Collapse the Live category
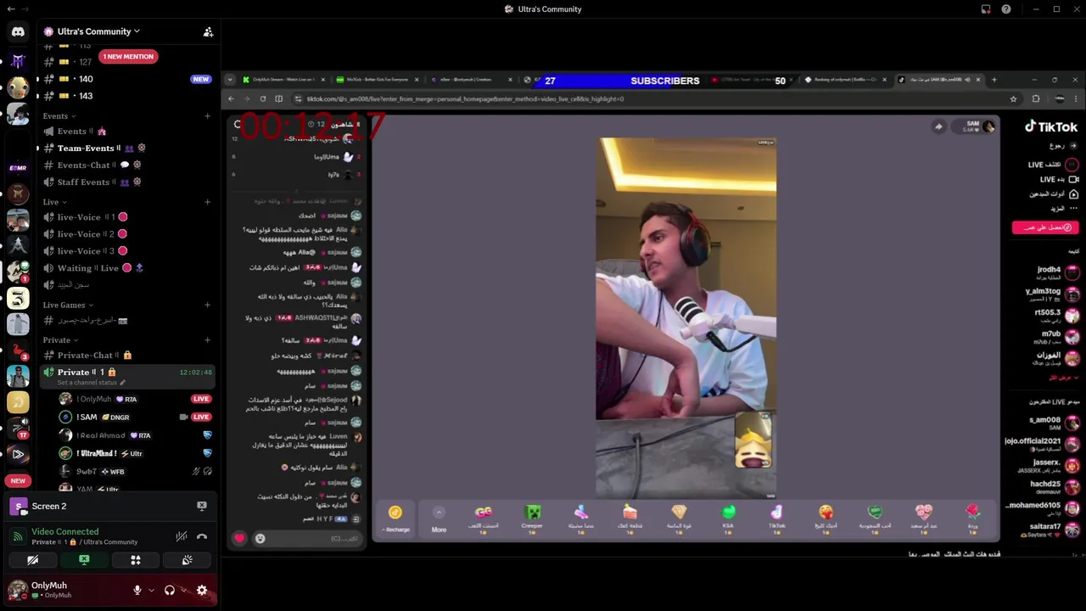The image size is (1086, 611). (54, 202)
